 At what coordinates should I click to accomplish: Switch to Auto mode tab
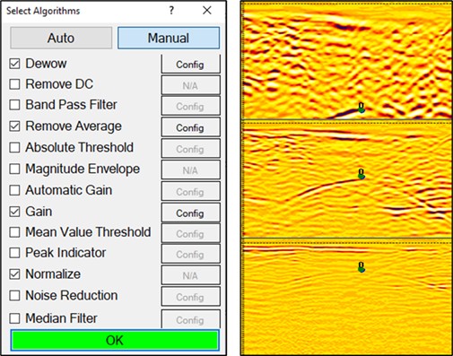tap(61, 38)
